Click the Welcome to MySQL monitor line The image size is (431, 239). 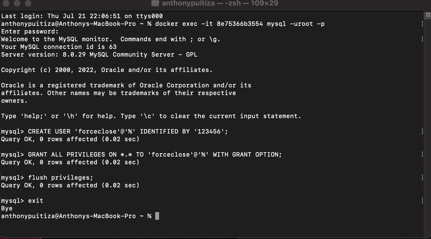click(110, 39)
